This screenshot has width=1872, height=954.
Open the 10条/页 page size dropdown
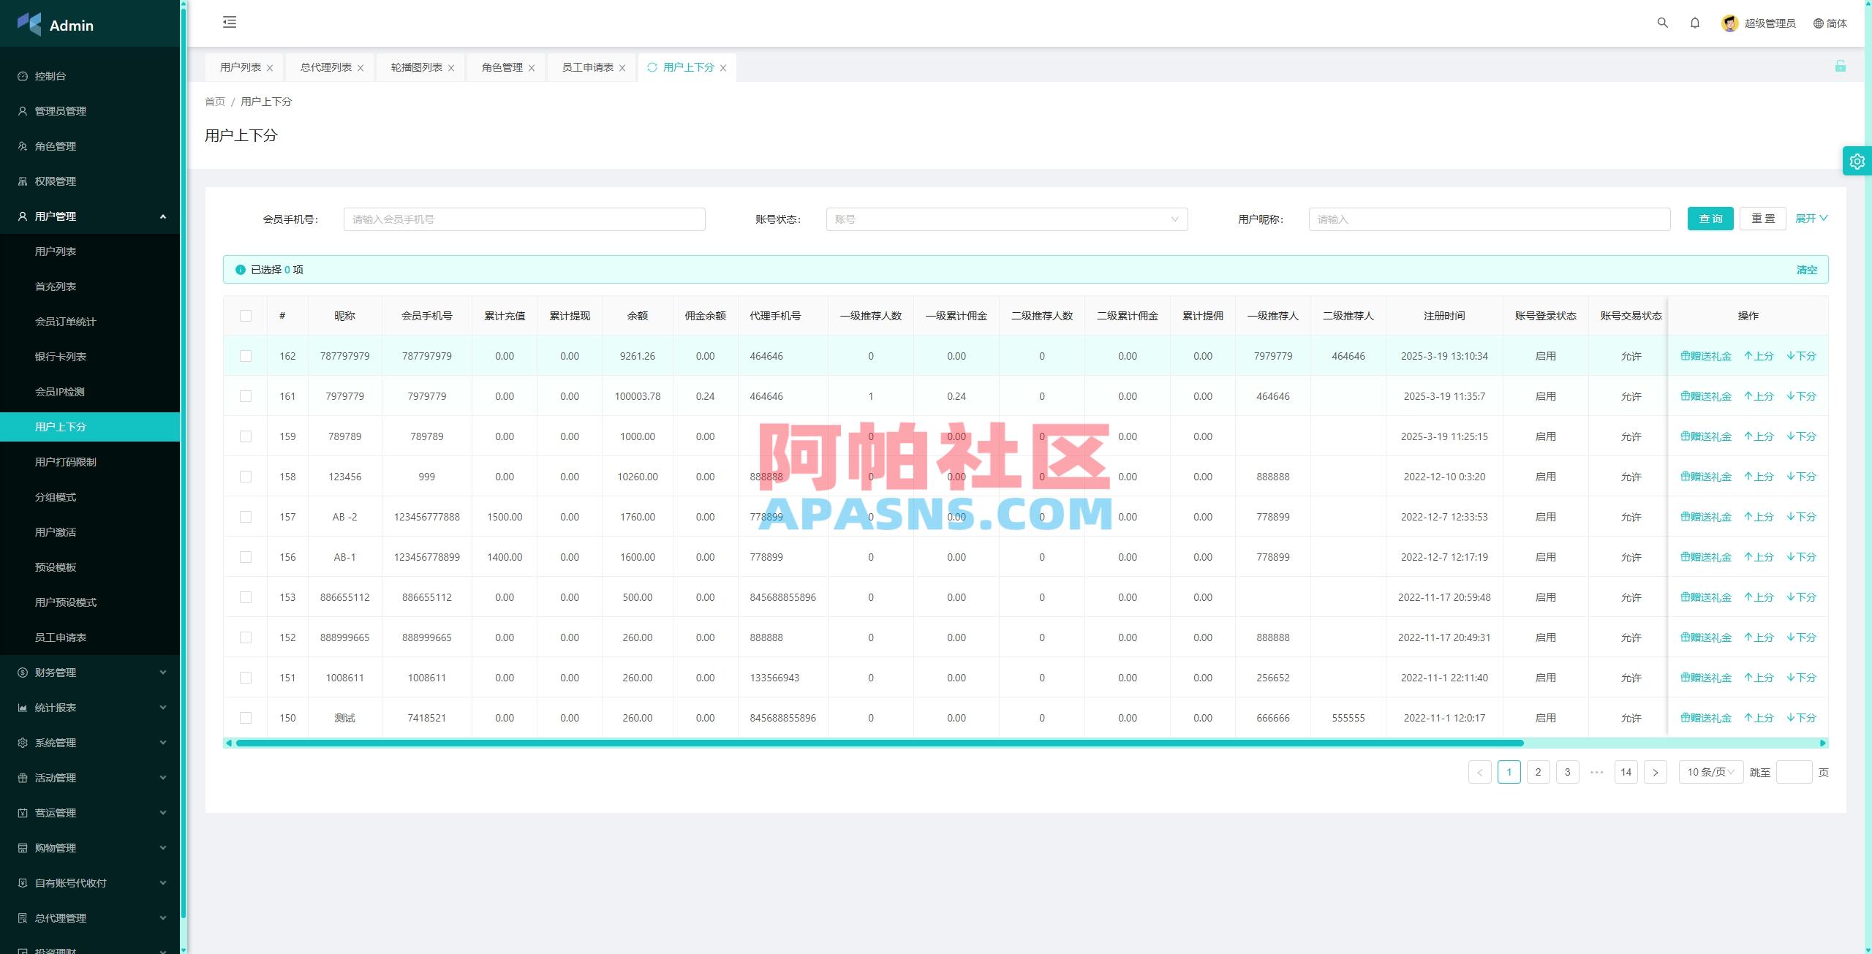(x=1710, y=771)
